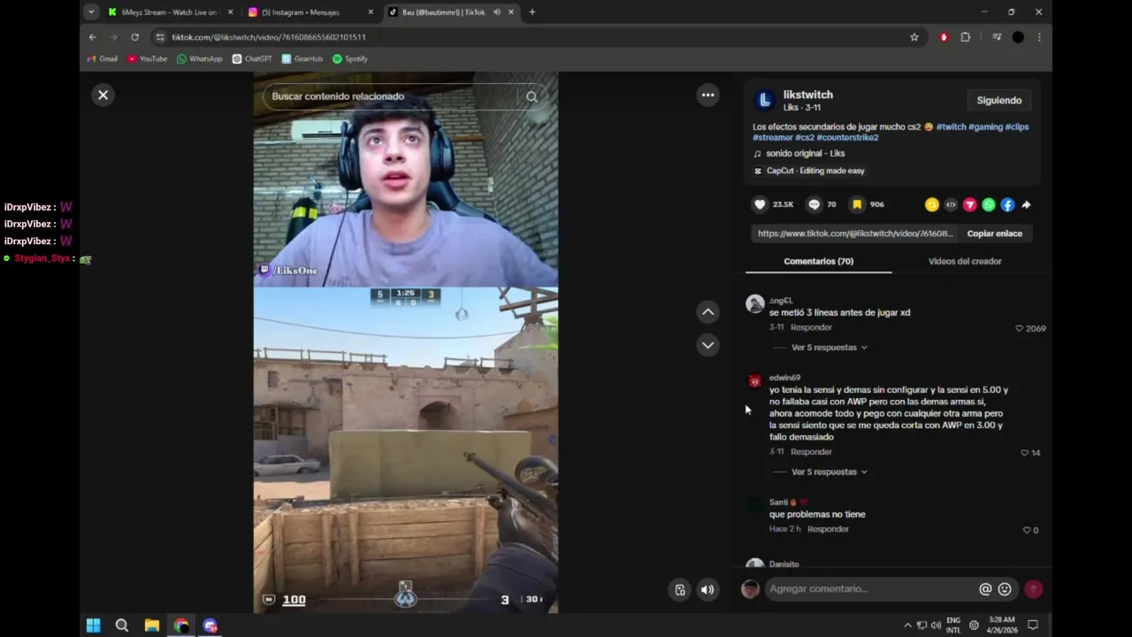Like edwin69's comment with 14 likes
This screenshot has width=1132, height=637.
tap(1024, 453)
